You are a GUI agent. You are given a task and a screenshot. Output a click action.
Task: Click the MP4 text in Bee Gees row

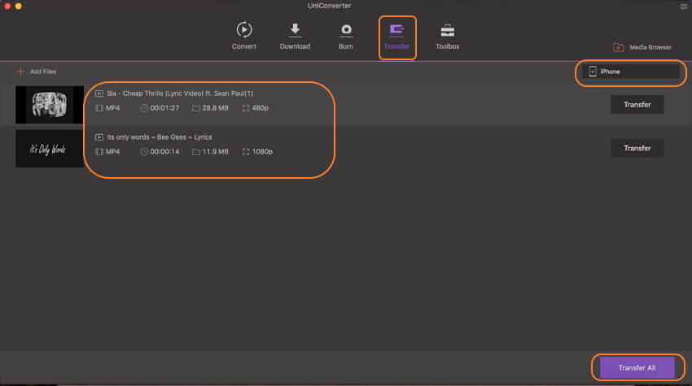point(113,152)
